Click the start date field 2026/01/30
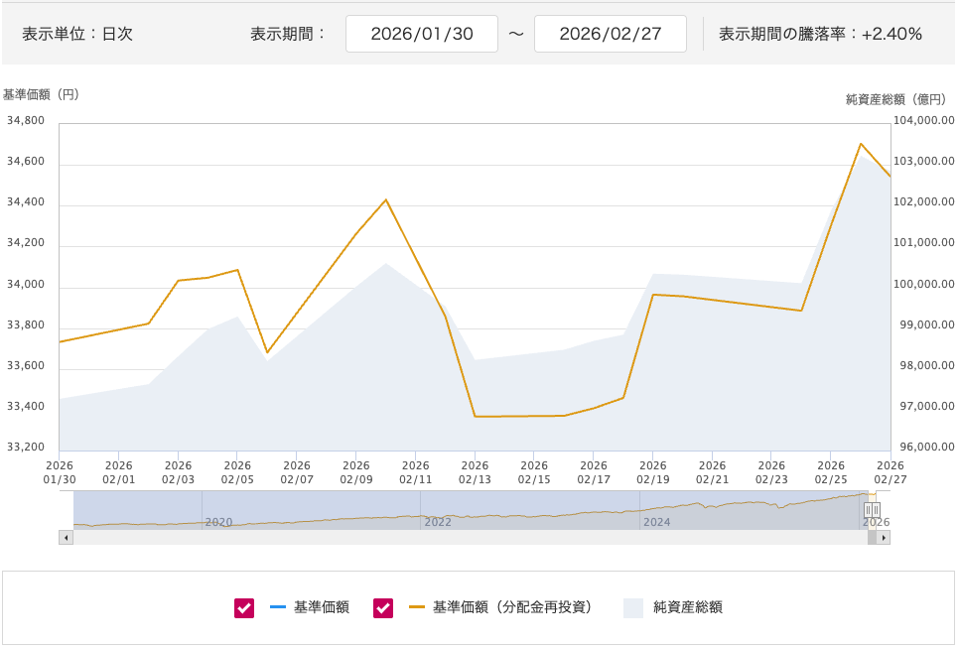Image resolution: width=959 pixels, height=648 pixels. coord(422,34)
